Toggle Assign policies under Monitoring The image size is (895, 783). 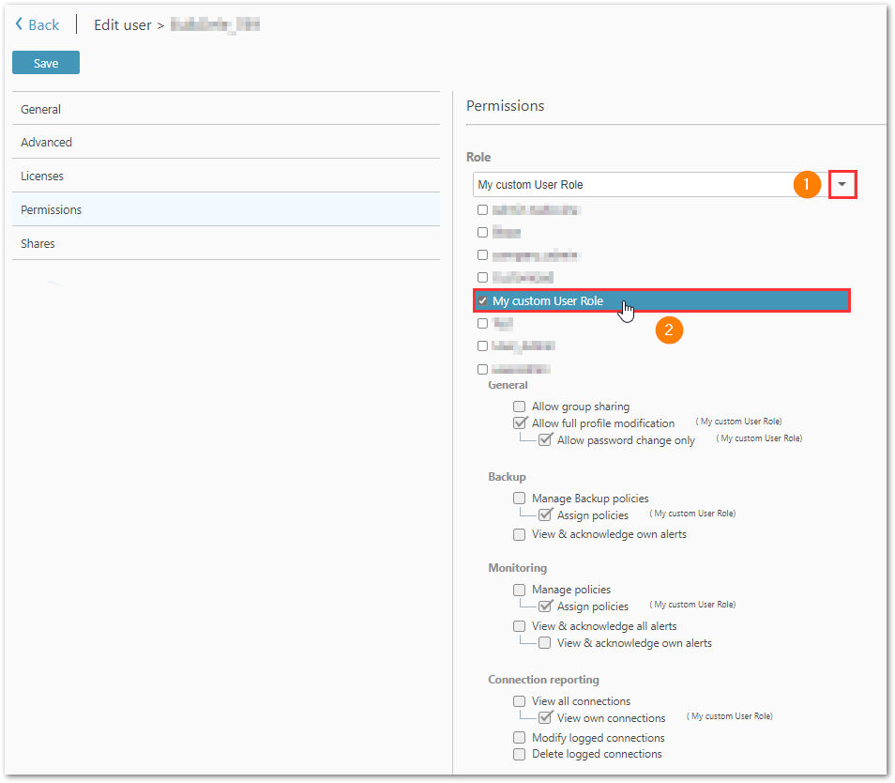click(545, 606)
